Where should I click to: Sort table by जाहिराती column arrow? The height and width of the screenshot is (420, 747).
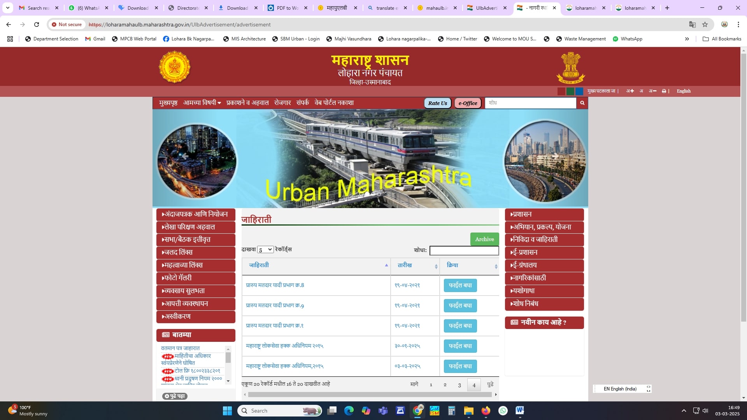386,265
